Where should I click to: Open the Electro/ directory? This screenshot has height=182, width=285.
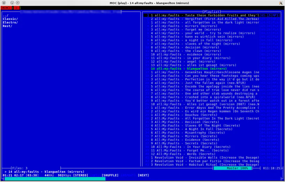point(10,23)
